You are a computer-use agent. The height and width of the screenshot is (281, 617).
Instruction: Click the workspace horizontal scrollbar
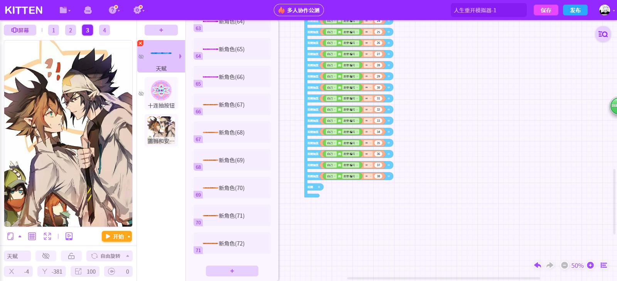[443, 278]
